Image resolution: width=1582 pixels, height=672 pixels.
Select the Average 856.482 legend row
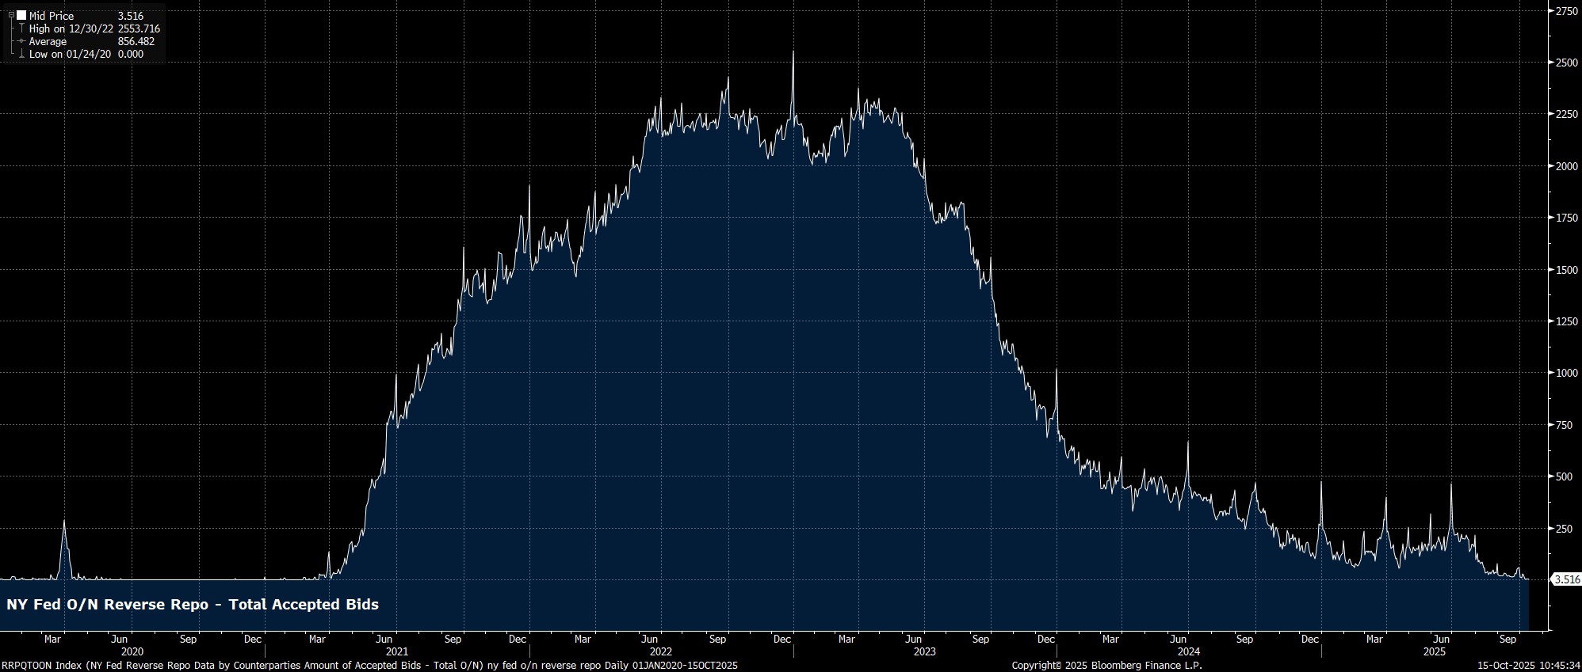click(x=91, y=41)
